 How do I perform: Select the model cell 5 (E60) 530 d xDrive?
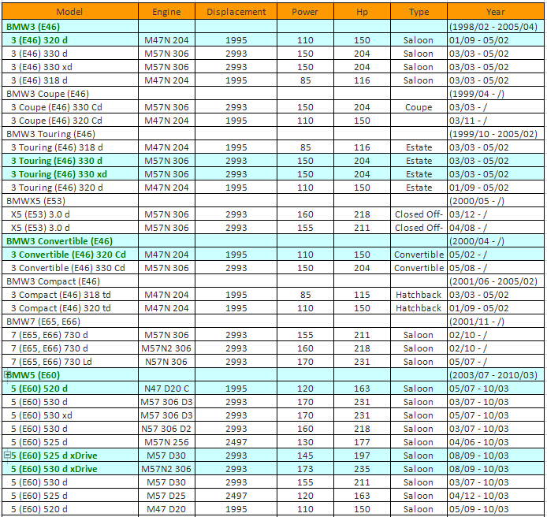(x=70, y=469)
